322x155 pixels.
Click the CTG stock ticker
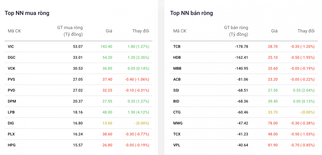(x=177, y=112)
